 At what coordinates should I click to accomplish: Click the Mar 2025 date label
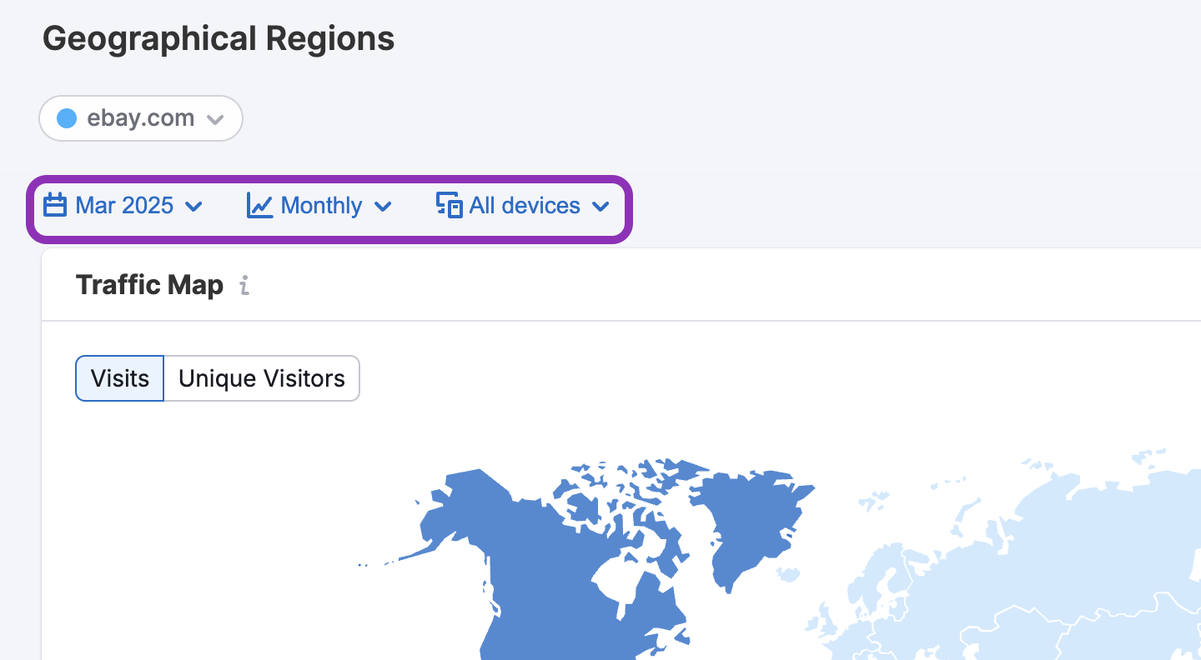tap(123, 205)
